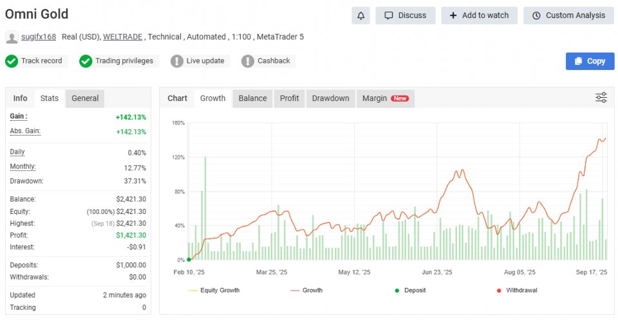
Task: Click the user avatar beside sugifx168
Action: point(12,37)
